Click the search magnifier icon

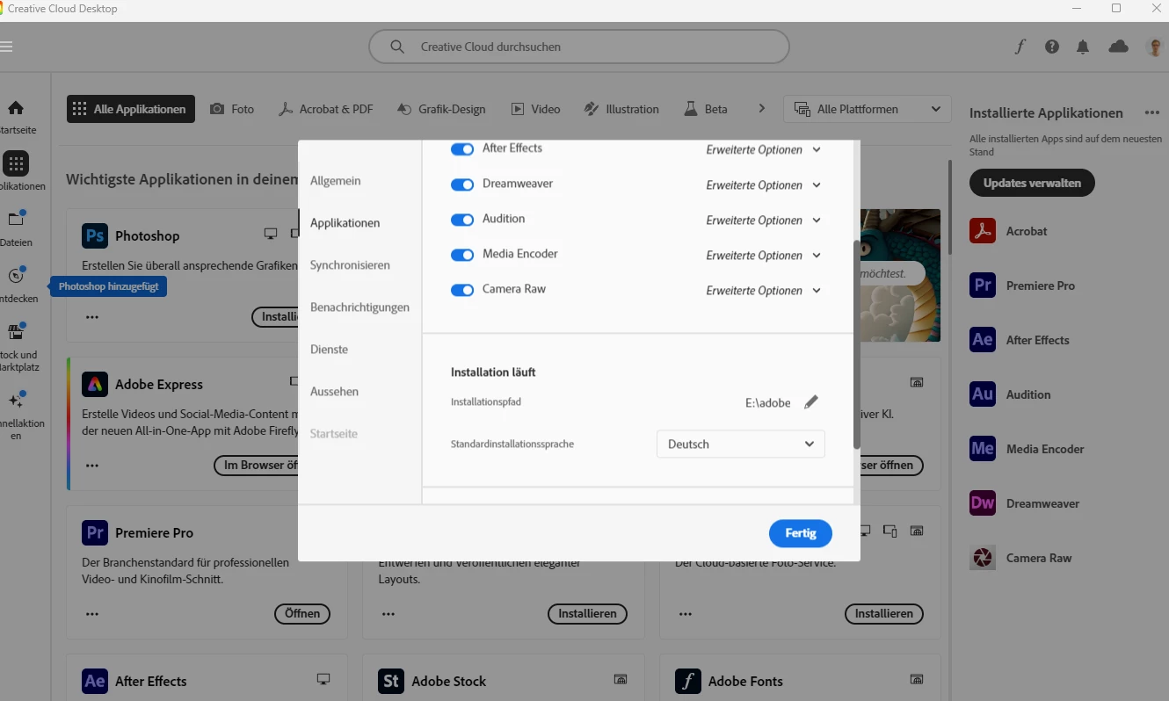coord(397,47)
